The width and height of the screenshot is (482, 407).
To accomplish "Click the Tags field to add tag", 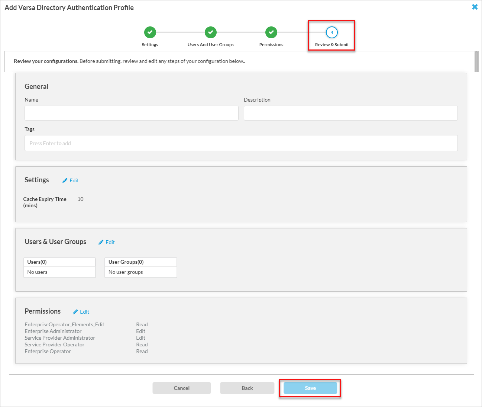I will pos(241,143).
